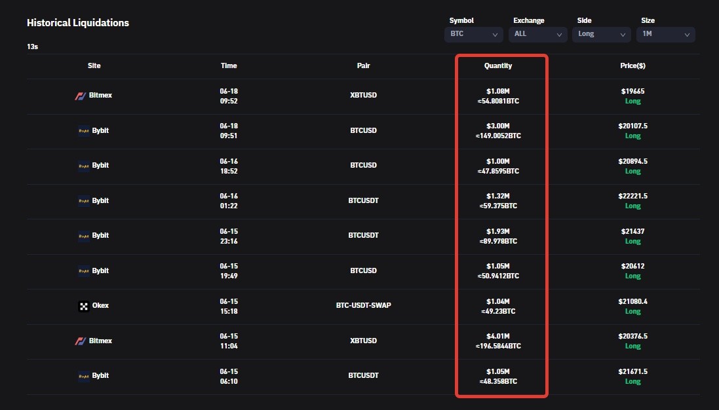Open the Symbol dropdown showing BTC

474,34
